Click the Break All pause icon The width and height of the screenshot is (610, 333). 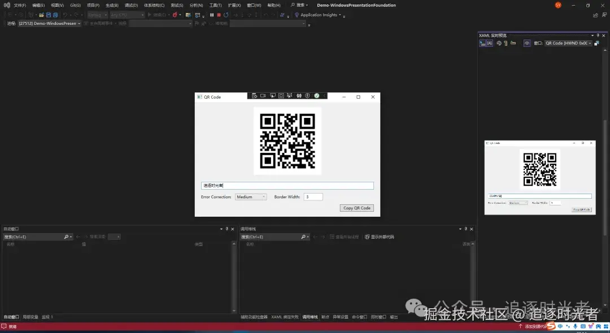(x=212, y=15)
